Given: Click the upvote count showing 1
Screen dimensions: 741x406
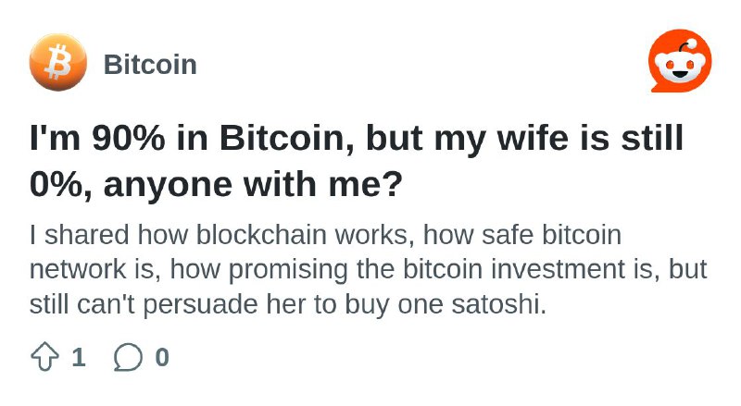Looking at the screenshot, I should click(79, 357).
